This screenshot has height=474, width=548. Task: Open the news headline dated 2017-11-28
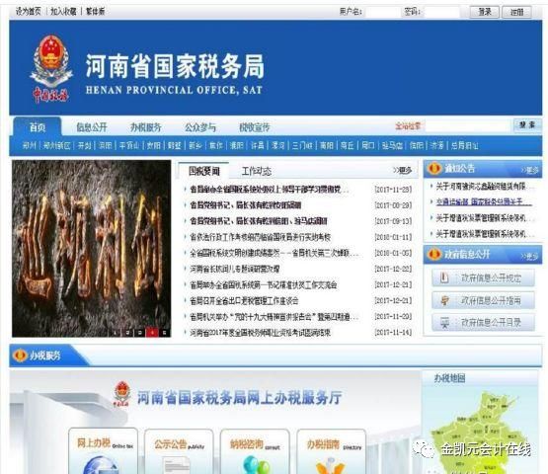(x=269, y=190)
